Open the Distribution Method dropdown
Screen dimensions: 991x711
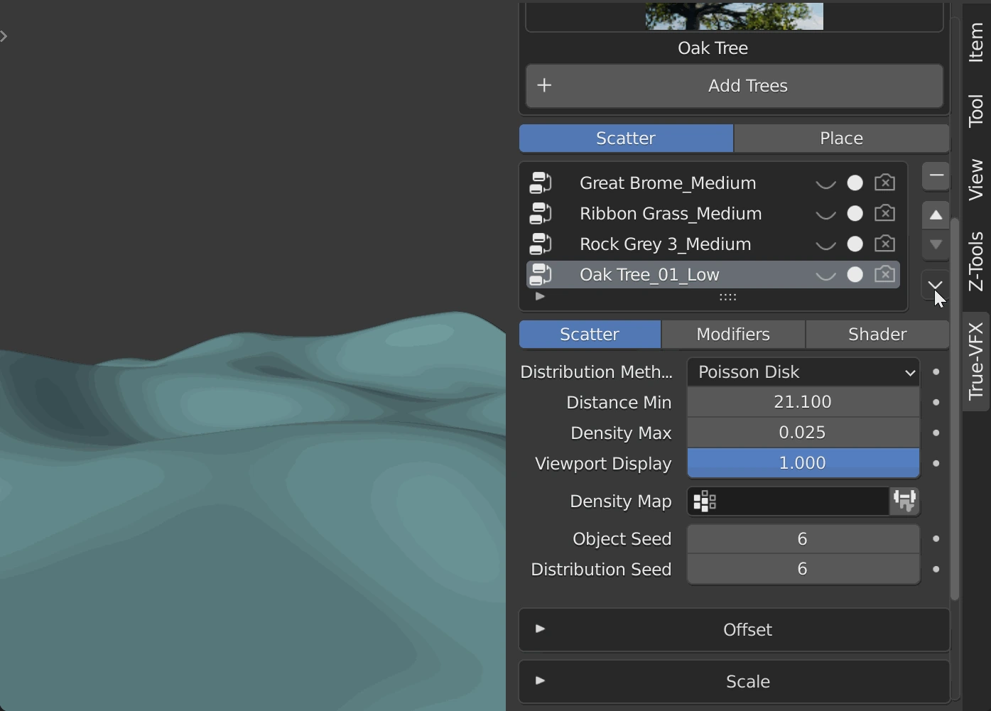(x=803, y=372)
